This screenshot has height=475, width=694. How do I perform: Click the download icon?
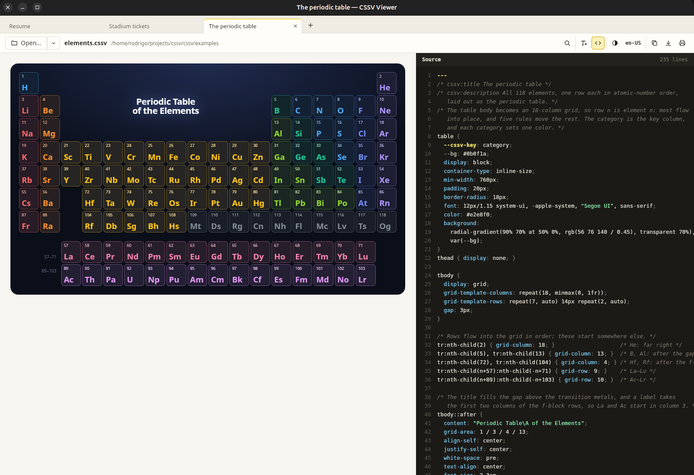pos(668,43)
